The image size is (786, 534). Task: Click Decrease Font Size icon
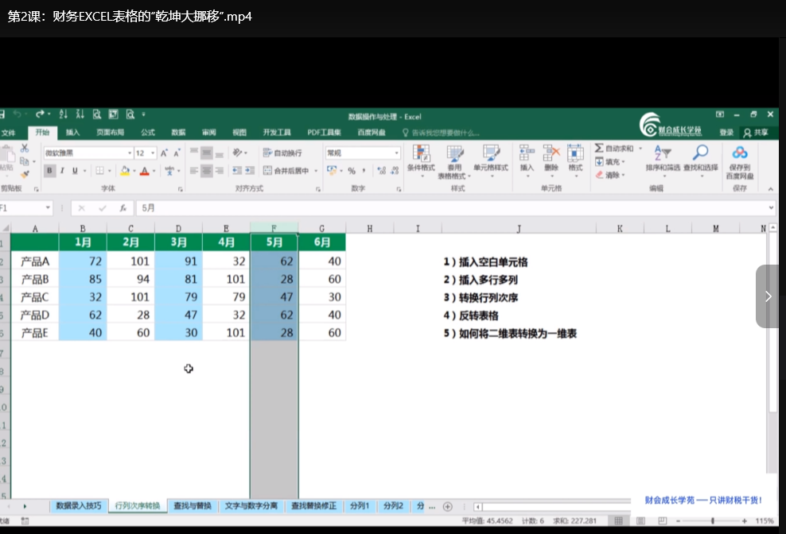point(177,153)
